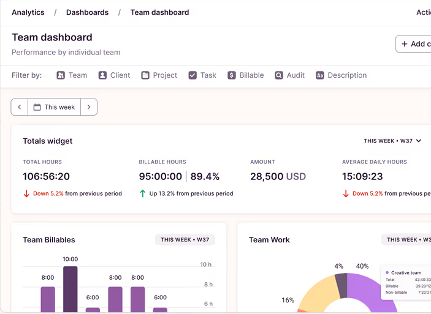This screenshot has width=431, height=314.
Task: Click the Actions menu at top right
Action: [x=424, y=12]
